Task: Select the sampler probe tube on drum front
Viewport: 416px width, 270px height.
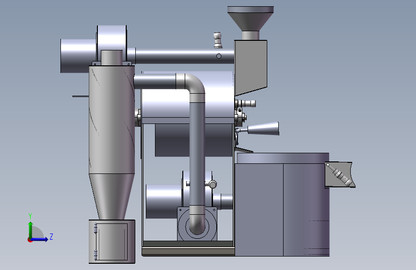Action: click(246, 103)
